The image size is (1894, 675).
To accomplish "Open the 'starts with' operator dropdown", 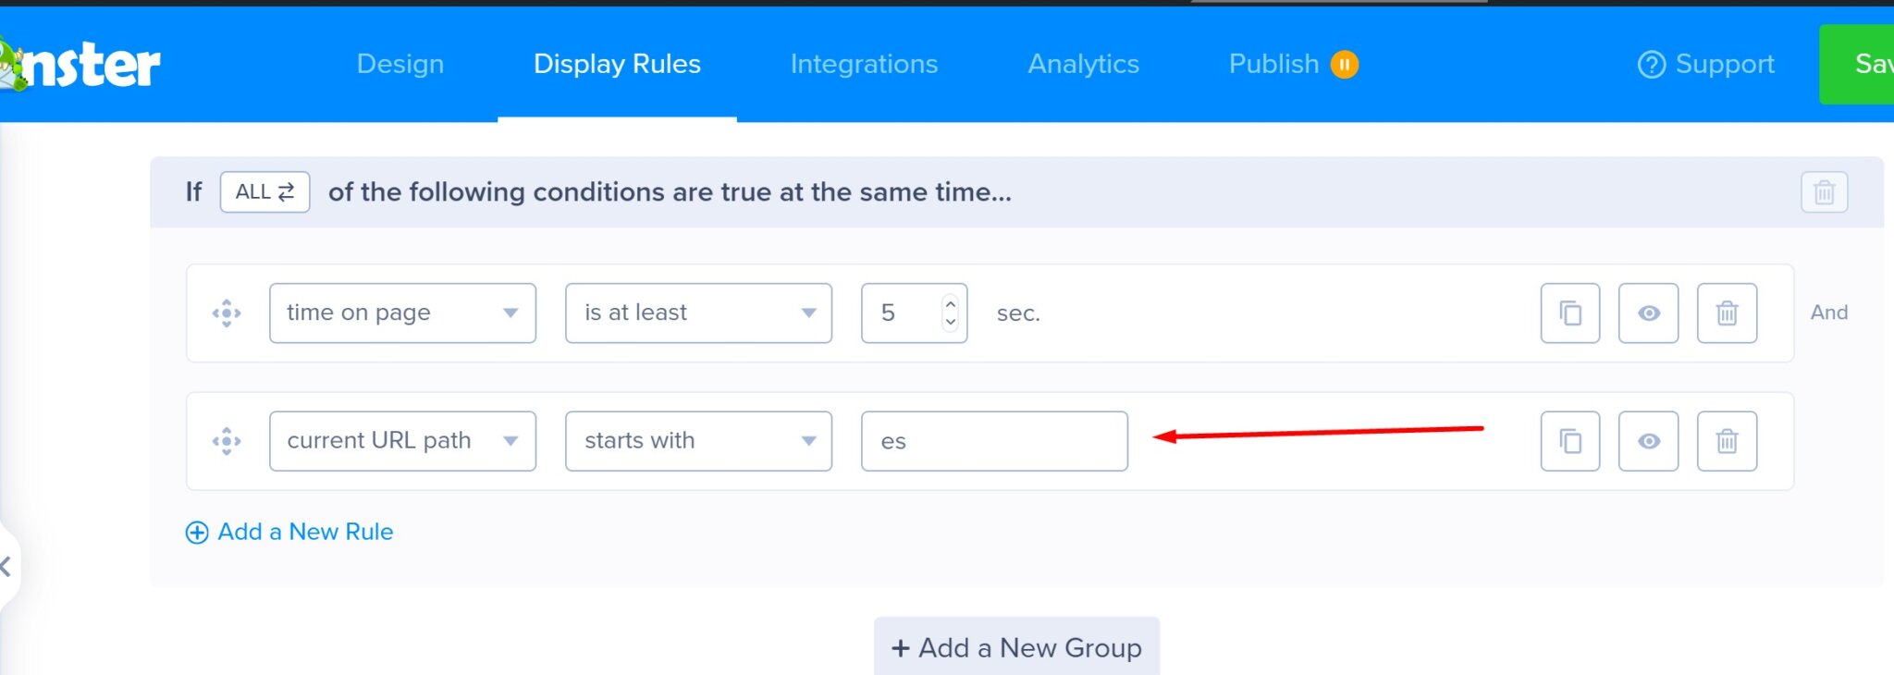I will [698, 440].
